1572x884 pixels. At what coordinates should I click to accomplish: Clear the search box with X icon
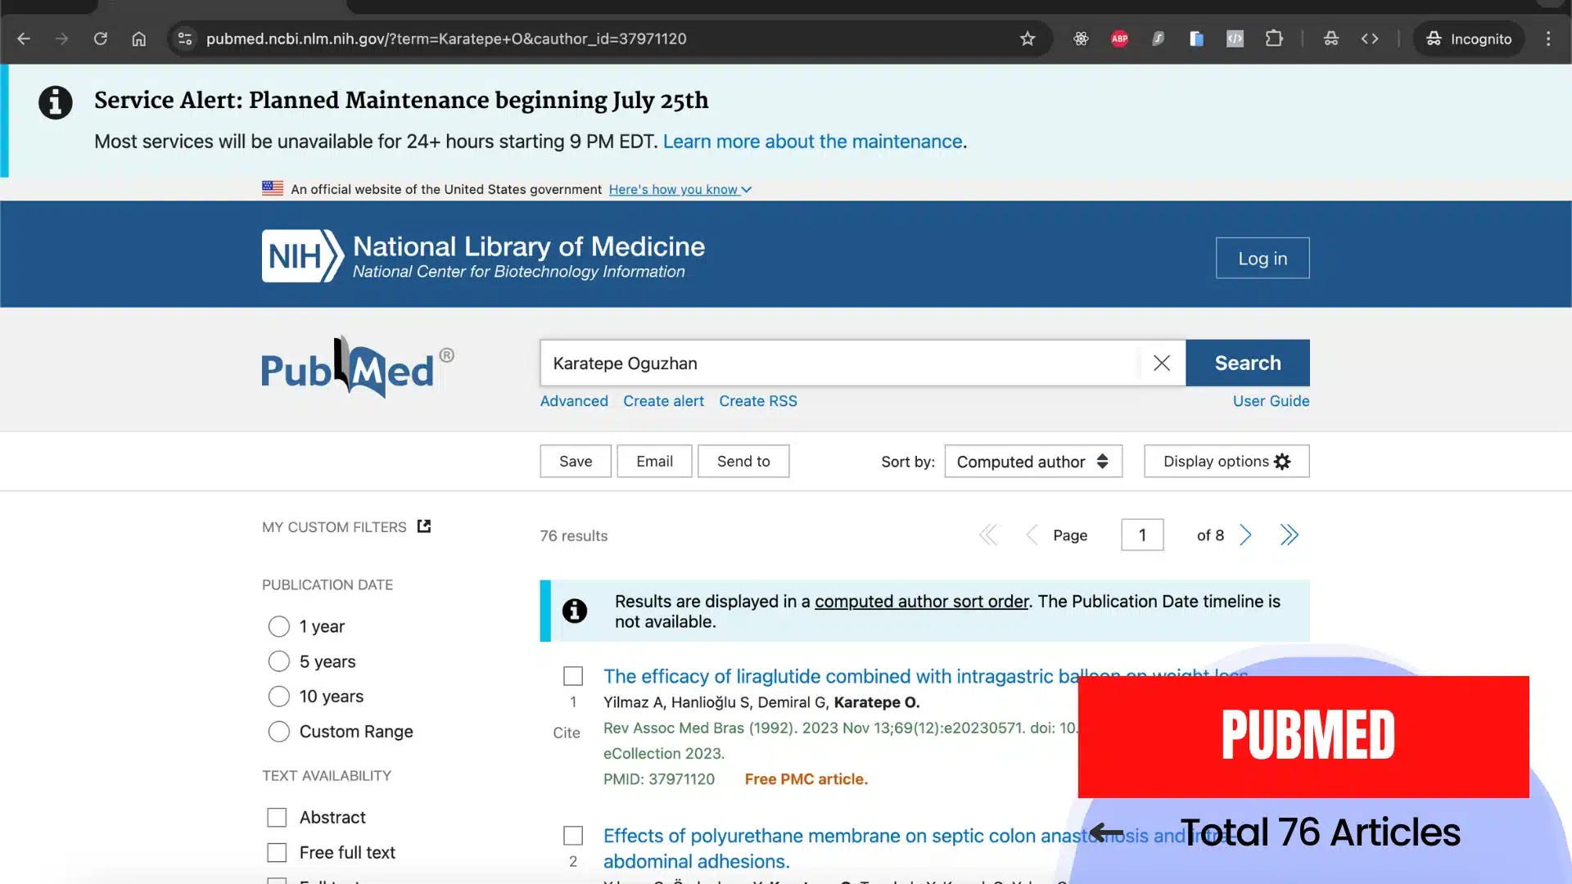[x=1161, y=363]
